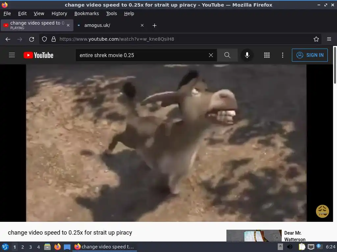
Task: Search with your voice microphone
Action: (x=247, y=55)
